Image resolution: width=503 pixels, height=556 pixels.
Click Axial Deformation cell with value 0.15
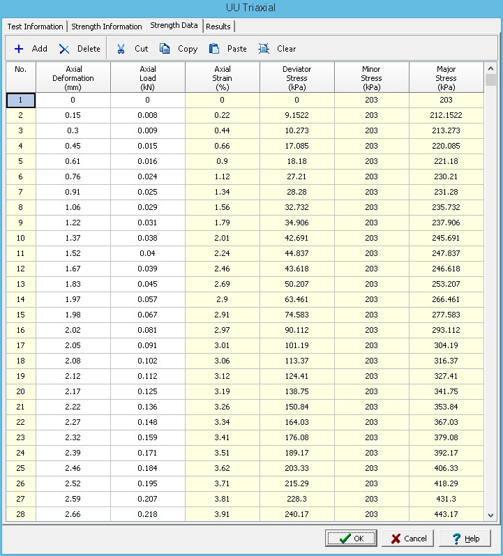click(x=73, y=115)
